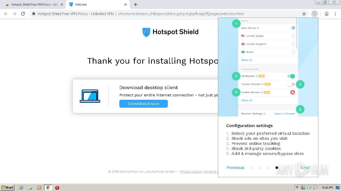Click the info icon next to Cookie Blocker
Screen dimensions: 341x191
[262, 92]
